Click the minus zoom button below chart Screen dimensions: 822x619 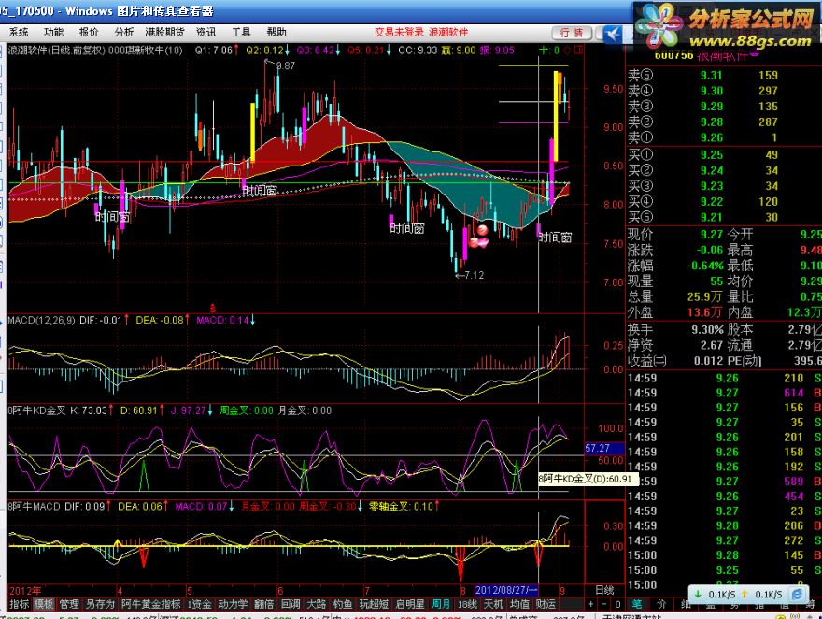(x=603, y=604)
